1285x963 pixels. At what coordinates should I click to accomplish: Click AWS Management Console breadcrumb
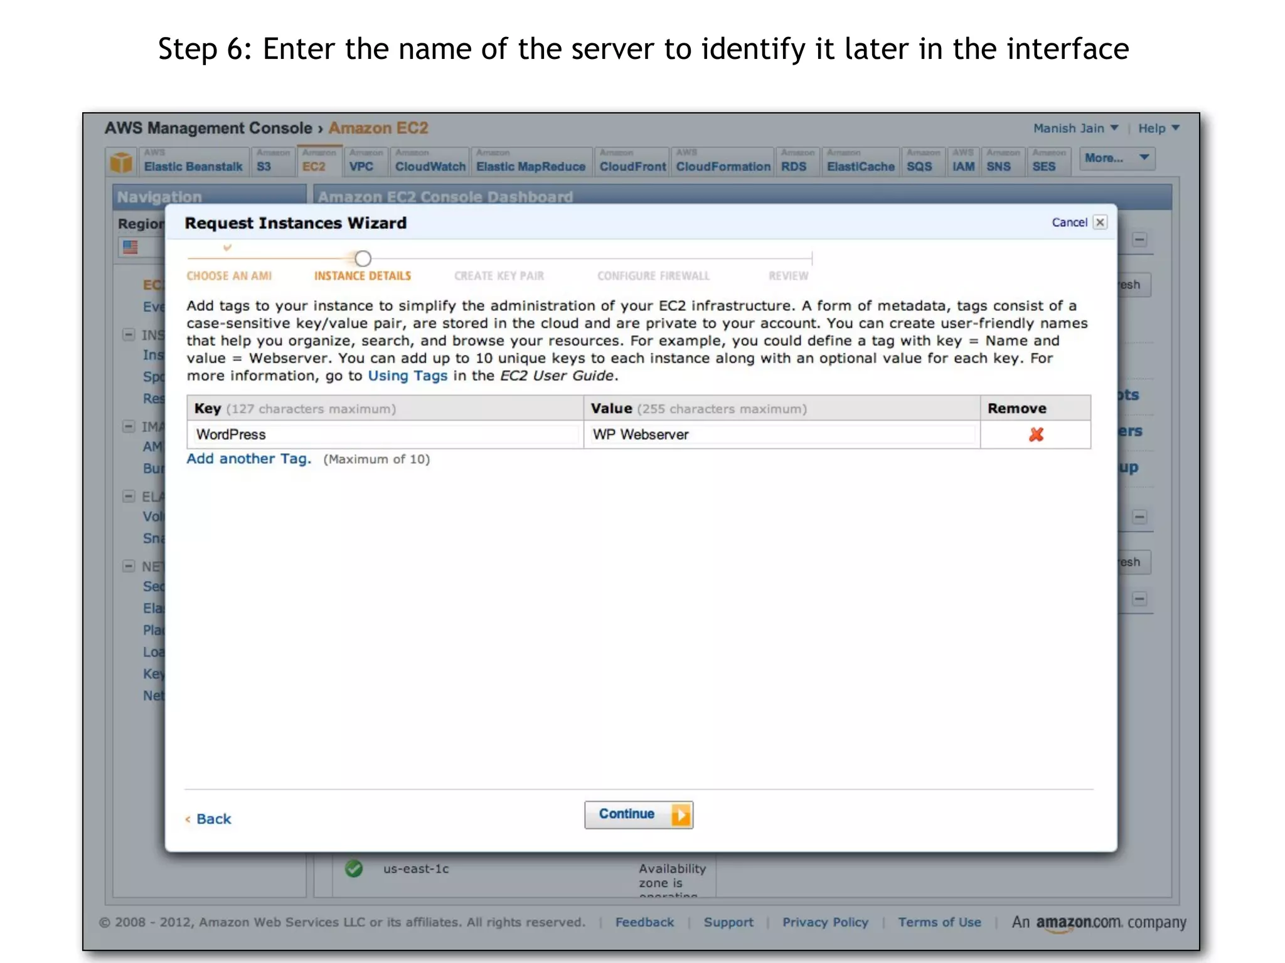tap(208, 128)
